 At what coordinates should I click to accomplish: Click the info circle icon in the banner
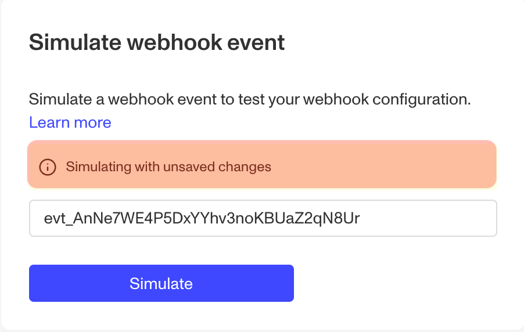tap(48, 167)
